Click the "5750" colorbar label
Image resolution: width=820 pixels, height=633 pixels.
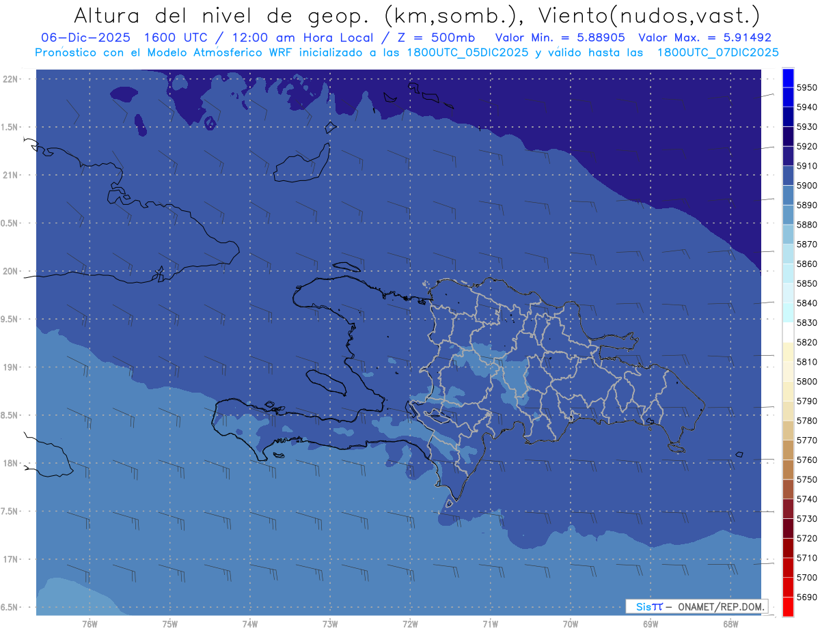click(806, 479)
